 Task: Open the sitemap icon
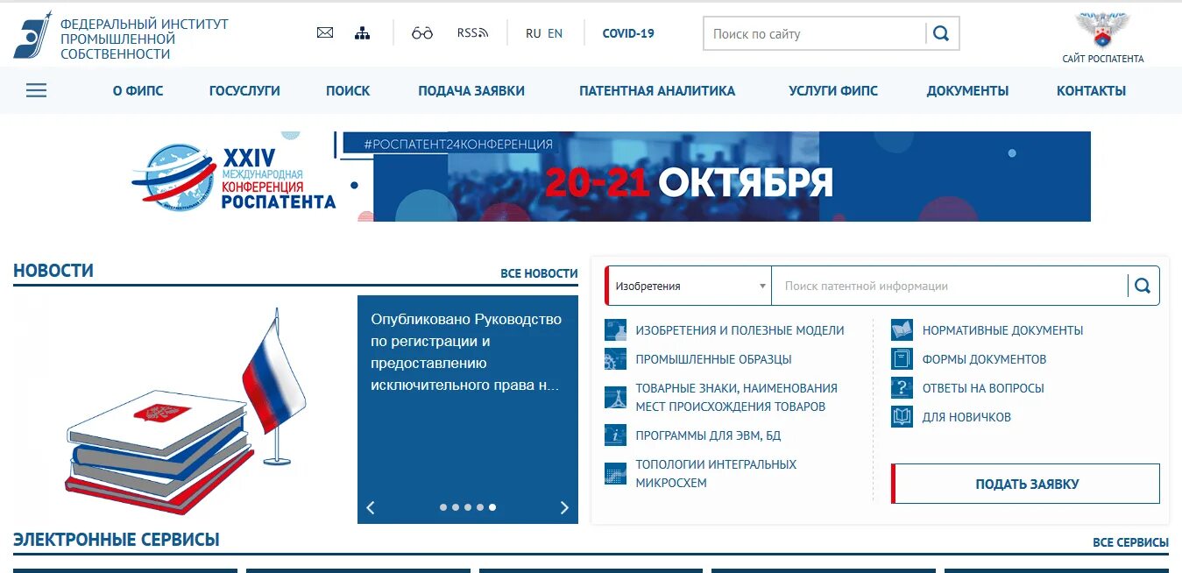point(362,33)
